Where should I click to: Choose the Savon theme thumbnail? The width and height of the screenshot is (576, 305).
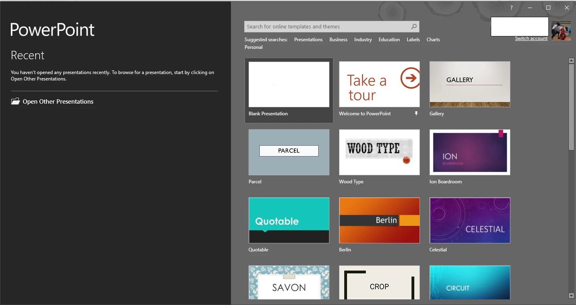coord(289,282)
